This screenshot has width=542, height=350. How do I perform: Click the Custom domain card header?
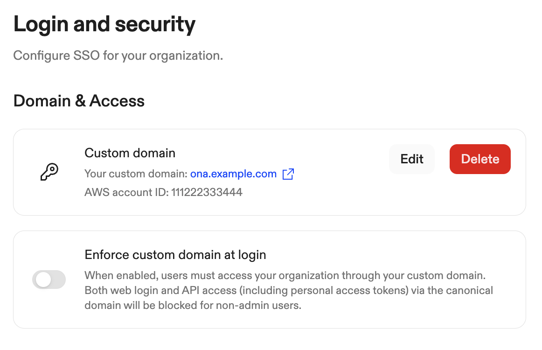click(x=130, y=153)
